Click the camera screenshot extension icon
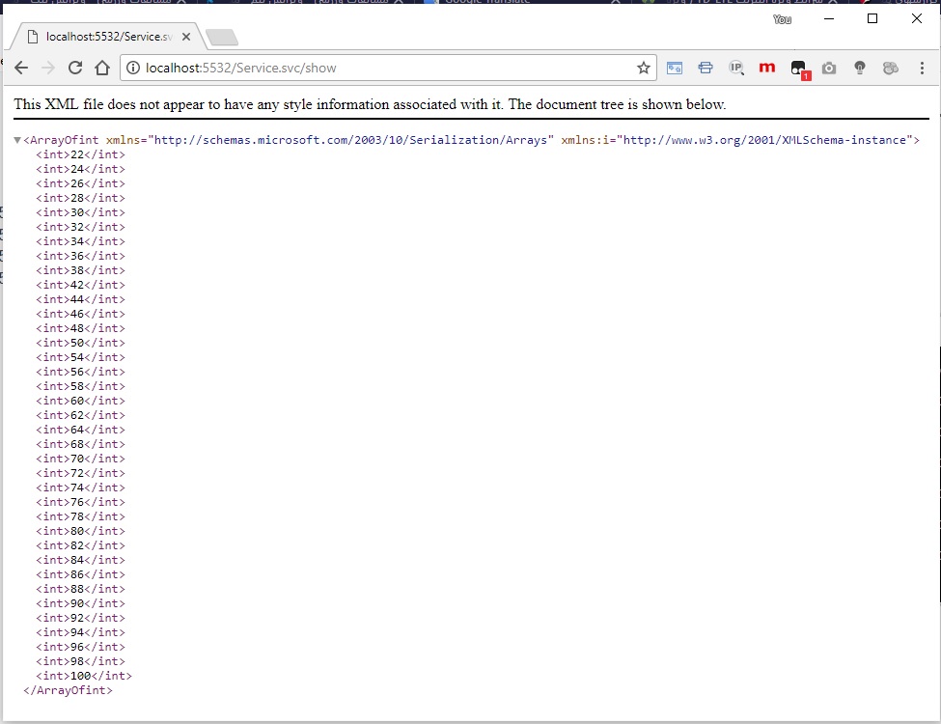 click(x=829, y=68)
